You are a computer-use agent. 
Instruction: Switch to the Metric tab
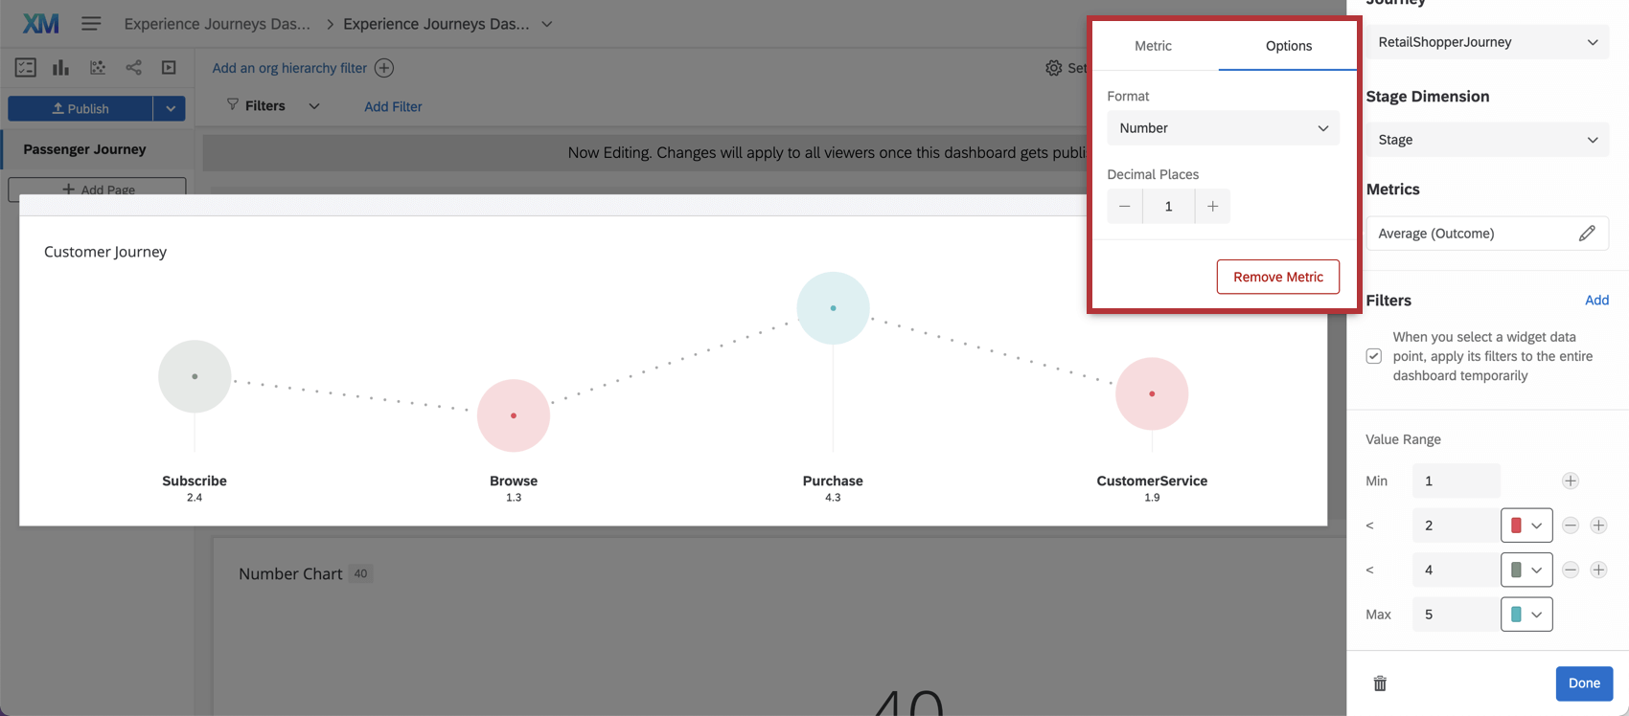pos(1153,46)
